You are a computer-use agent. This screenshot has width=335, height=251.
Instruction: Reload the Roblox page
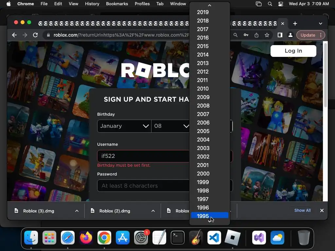[35, 35]
